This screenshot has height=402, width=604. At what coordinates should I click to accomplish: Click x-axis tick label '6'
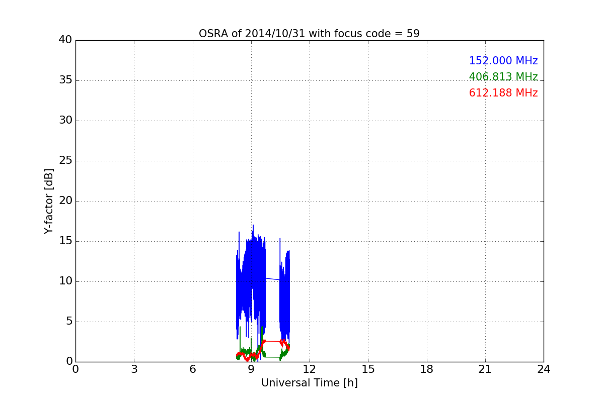point(193,369)
